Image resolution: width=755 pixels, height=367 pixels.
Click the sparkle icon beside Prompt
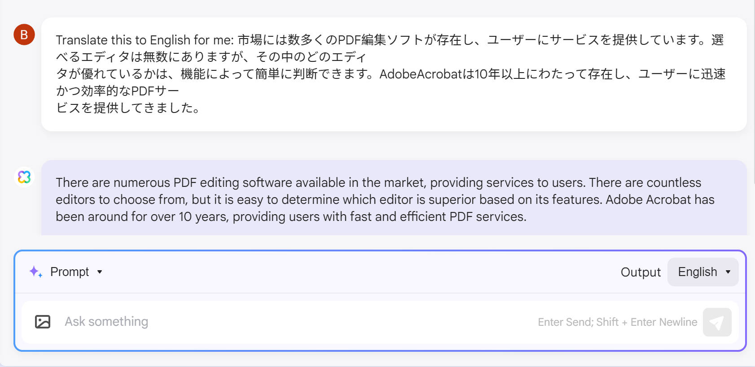pyautogui.click(x=35, y=272)
